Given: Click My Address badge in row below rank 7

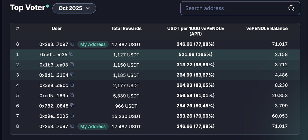Looking at the screenshot, I should click(x=93, y=126).
